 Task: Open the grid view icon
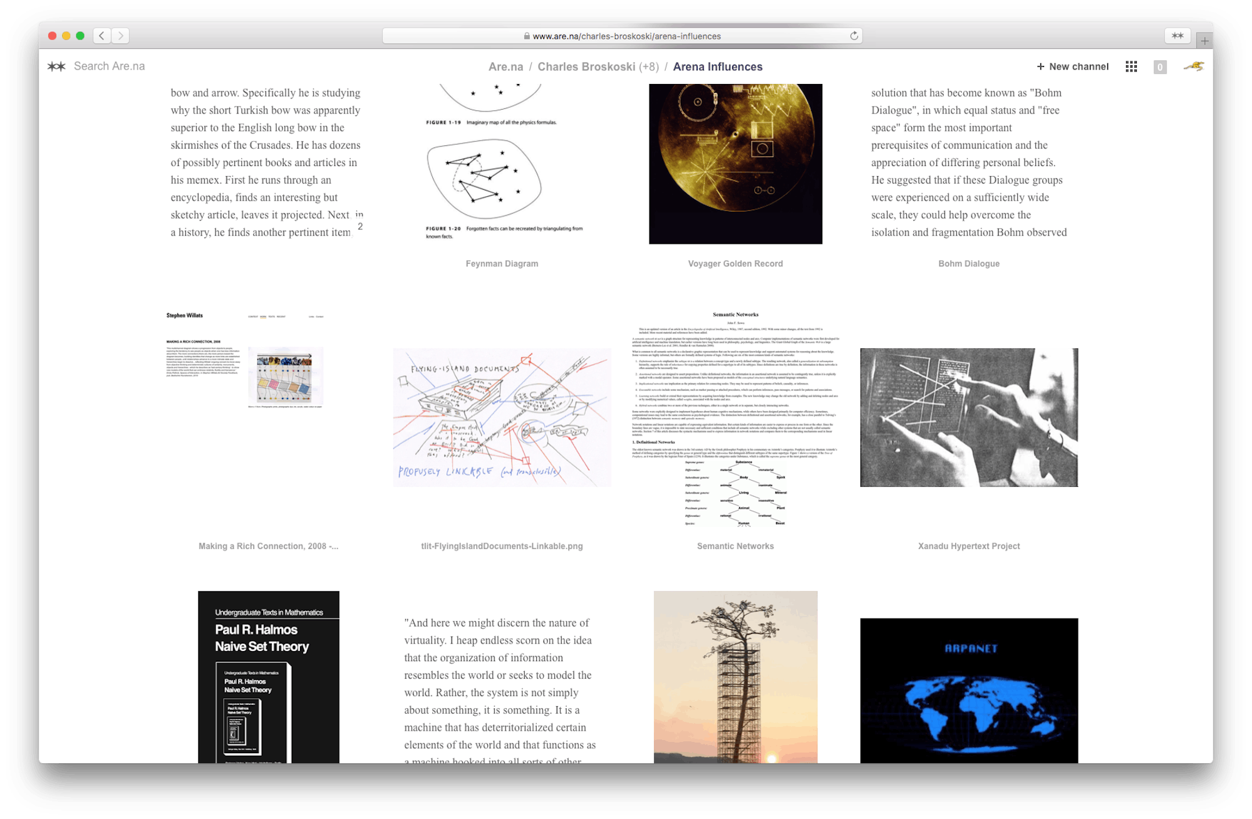pos(1131,66)
